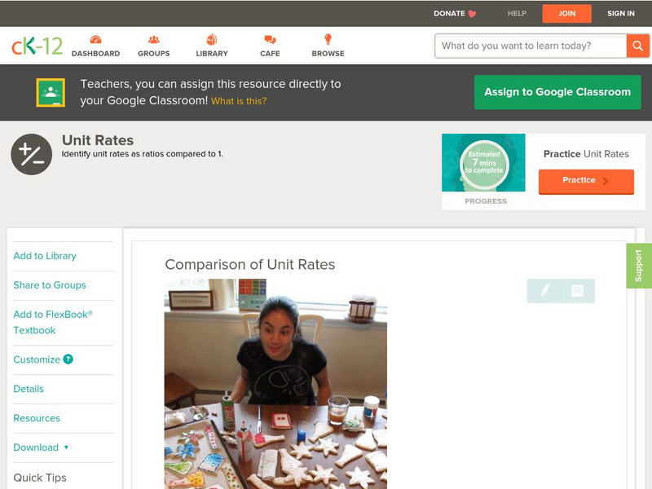652x489 pixels.
Task: Open the Browse lightbulb icon
Action: pos(328,39)
